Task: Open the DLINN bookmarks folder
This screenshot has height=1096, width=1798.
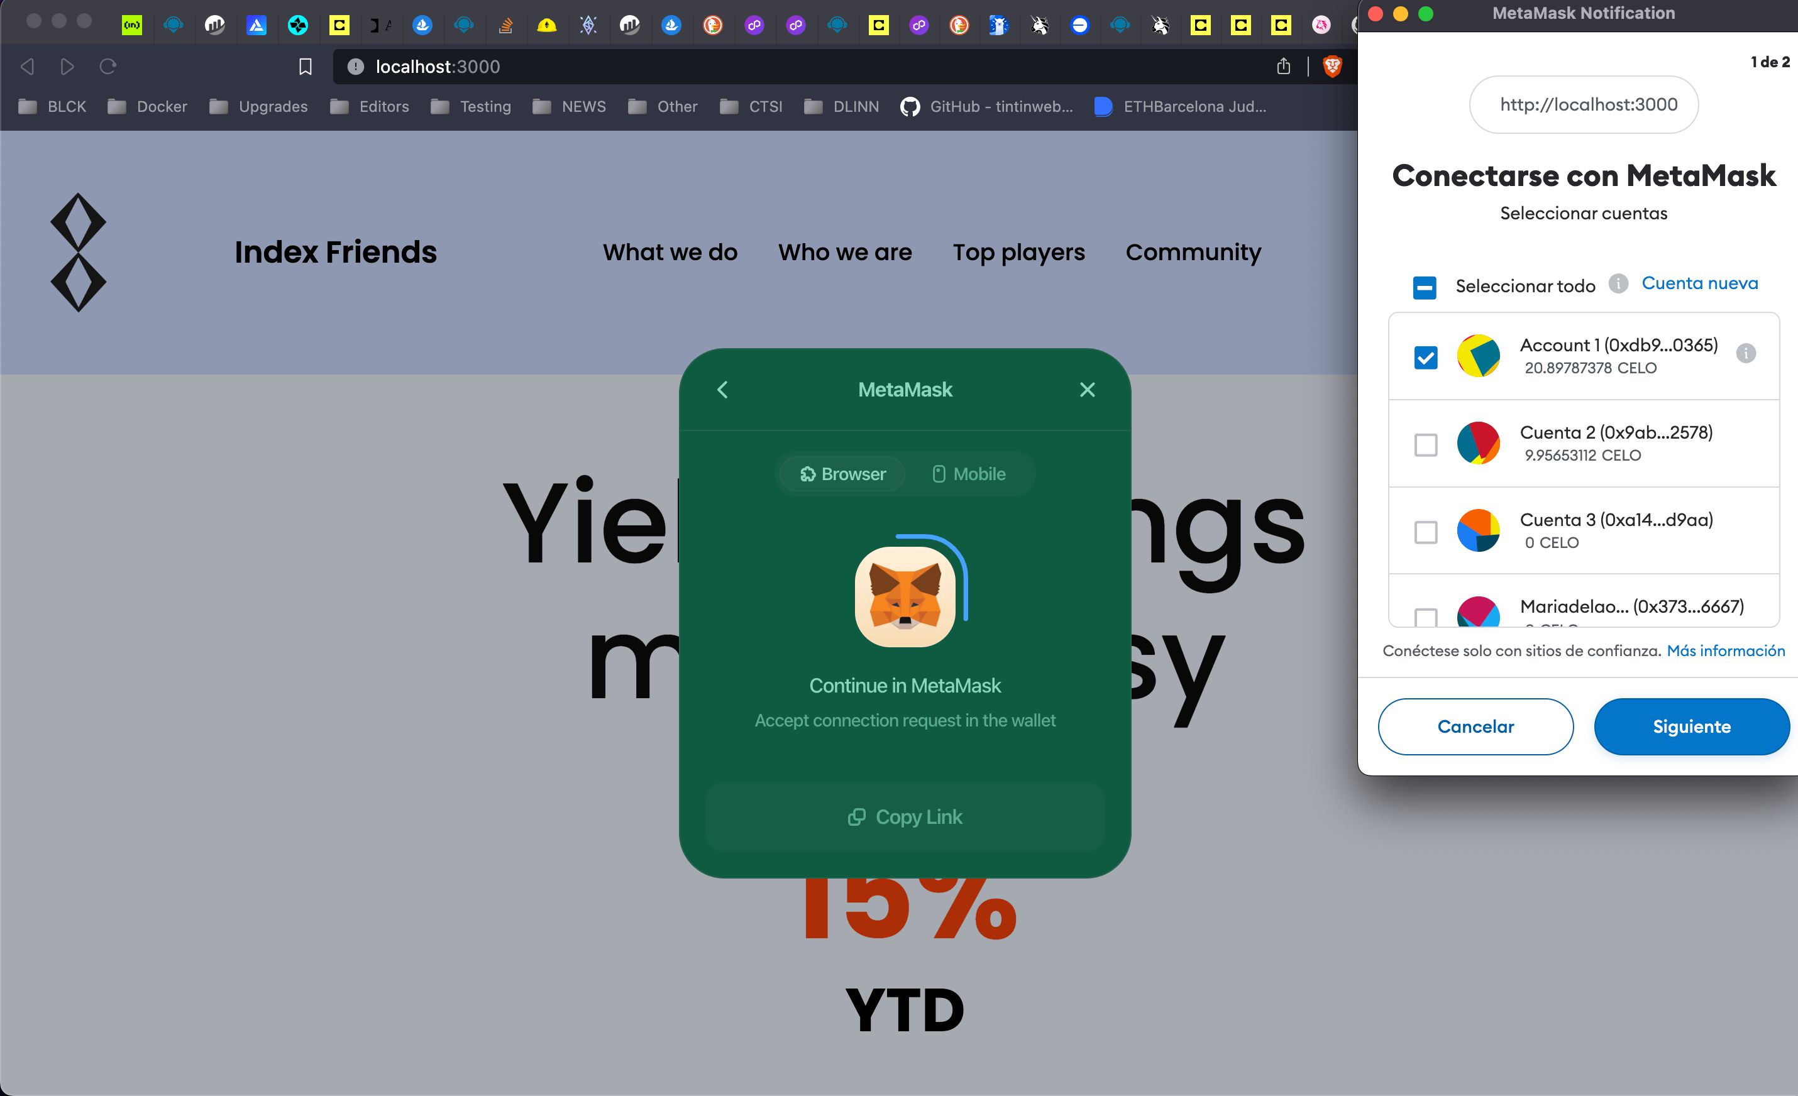Action: pos(841,106)
